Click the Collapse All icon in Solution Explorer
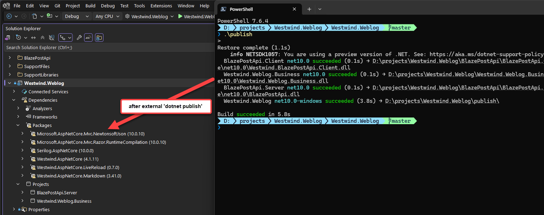The width and height of the screenshot is (544, 215). (x=43, y=37)
